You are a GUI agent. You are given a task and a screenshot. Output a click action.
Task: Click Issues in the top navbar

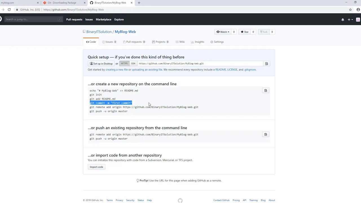pos(89,19)
